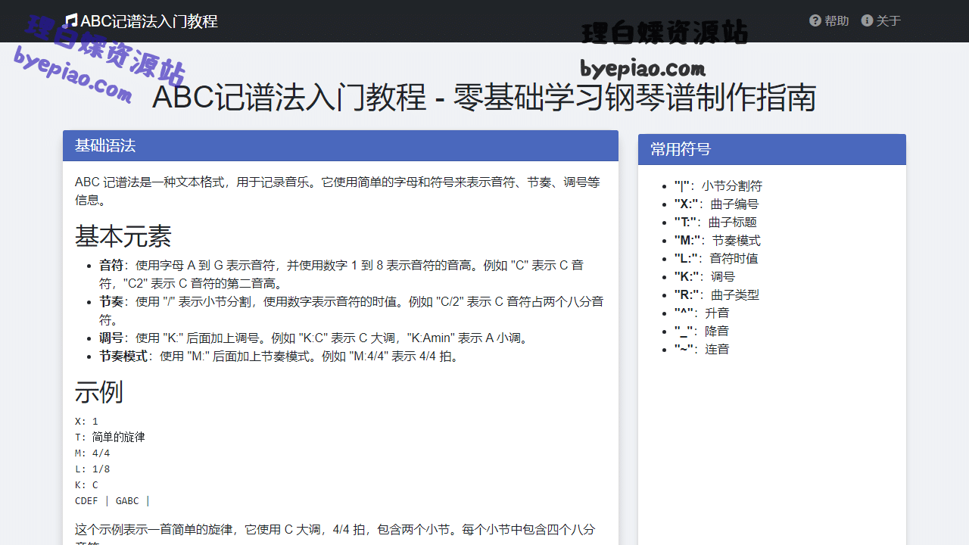Click the code line "M: 4/4"
This screenshot has height=545, width=969.
[92, 453]
